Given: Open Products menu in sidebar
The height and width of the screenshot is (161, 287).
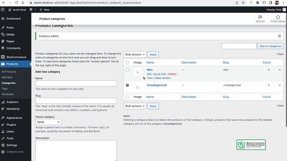Looking at the screenshot, I should pyautogui.click(x=16, y=64).
